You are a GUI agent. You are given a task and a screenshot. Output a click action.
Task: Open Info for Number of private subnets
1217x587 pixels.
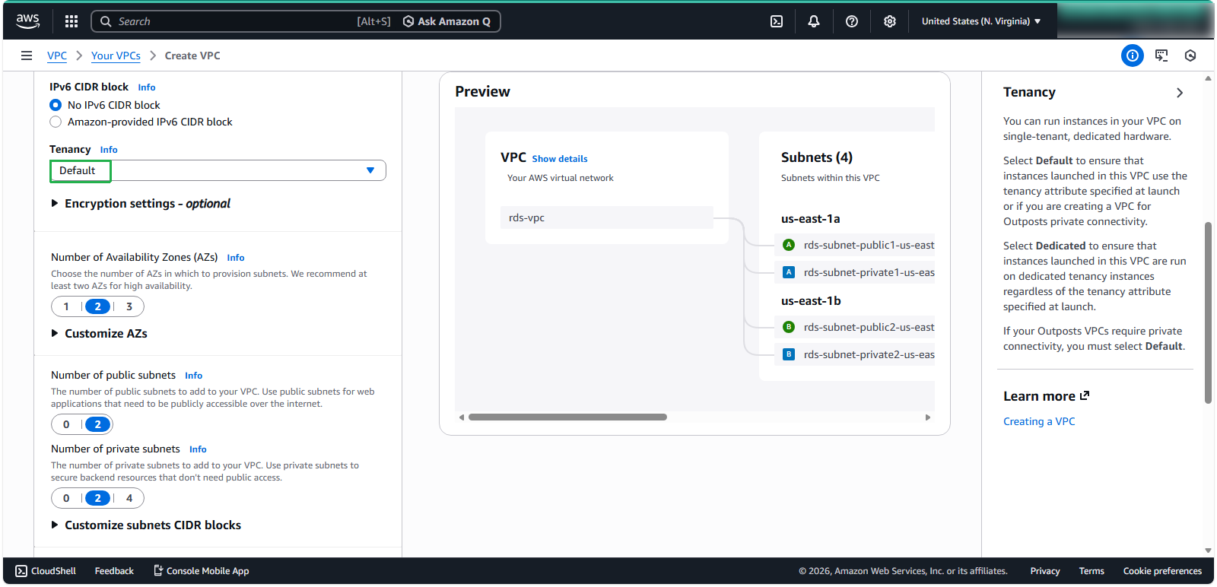pos(198,449)
